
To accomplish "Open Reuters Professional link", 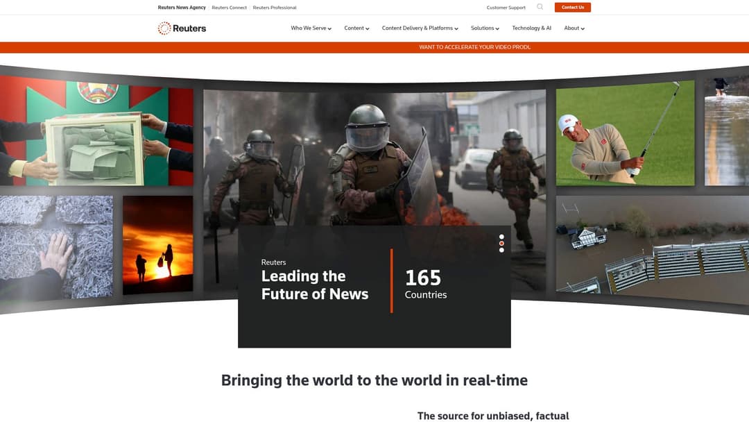I will coord(275,8).
